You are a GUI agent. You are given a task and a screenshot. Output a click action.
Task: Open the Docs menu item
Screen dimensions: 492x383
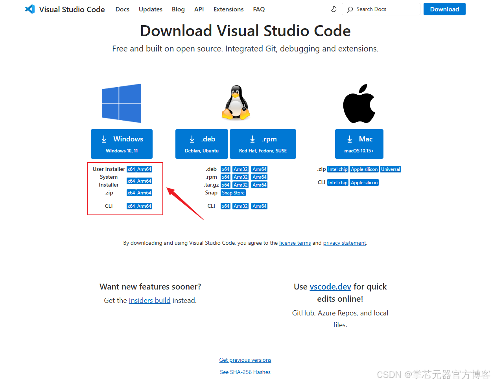[122, 9]
